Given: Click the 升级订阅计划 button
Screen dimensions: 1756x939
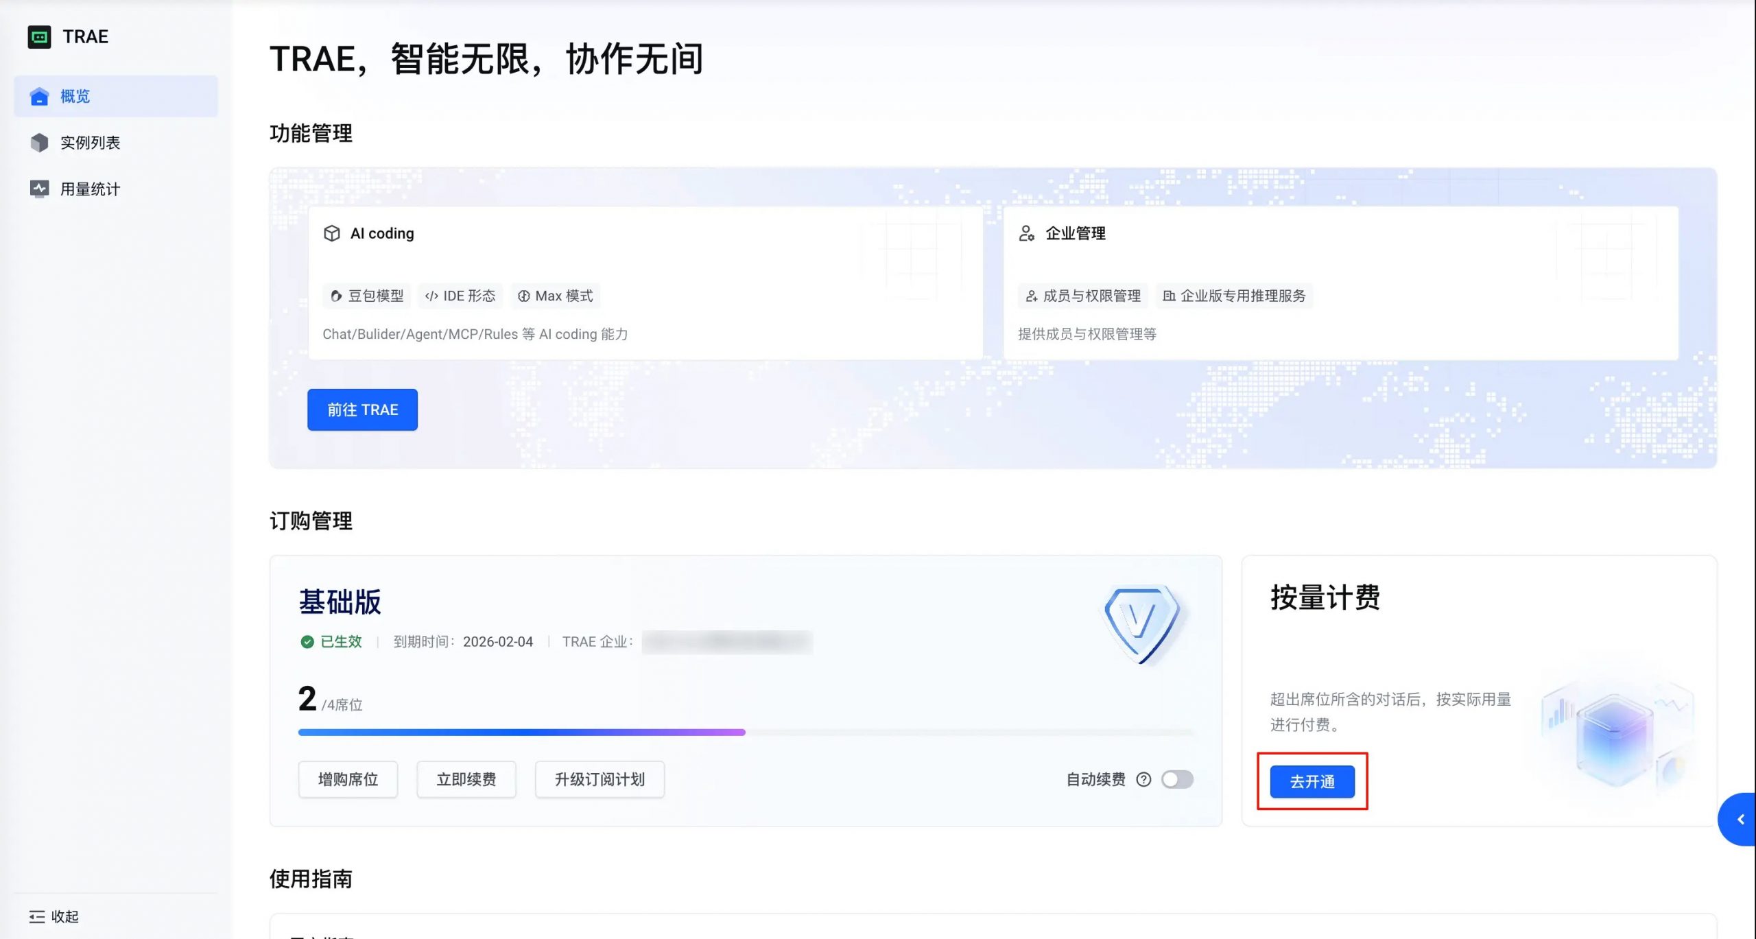Looking at the screenshot, I should [600, 779].
